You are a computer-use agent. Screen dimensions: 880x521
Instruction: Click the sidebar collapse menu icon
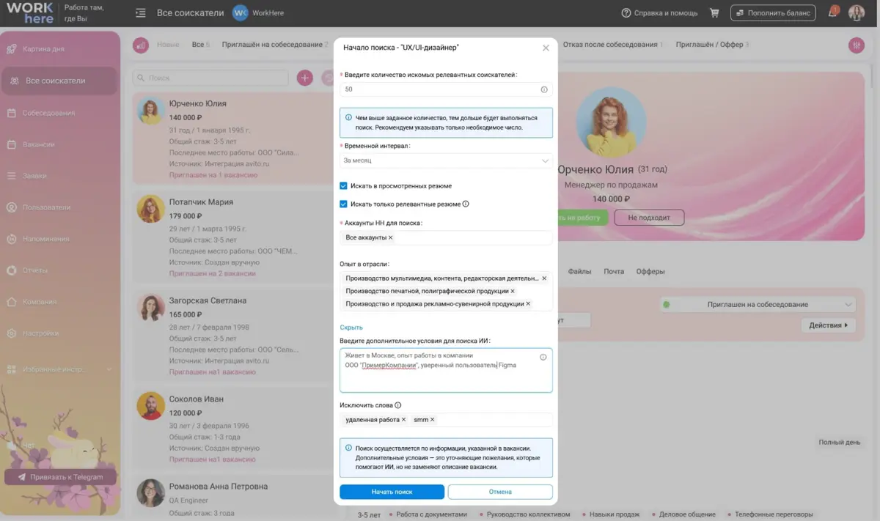pyautogui.click(x=140, y=13)
